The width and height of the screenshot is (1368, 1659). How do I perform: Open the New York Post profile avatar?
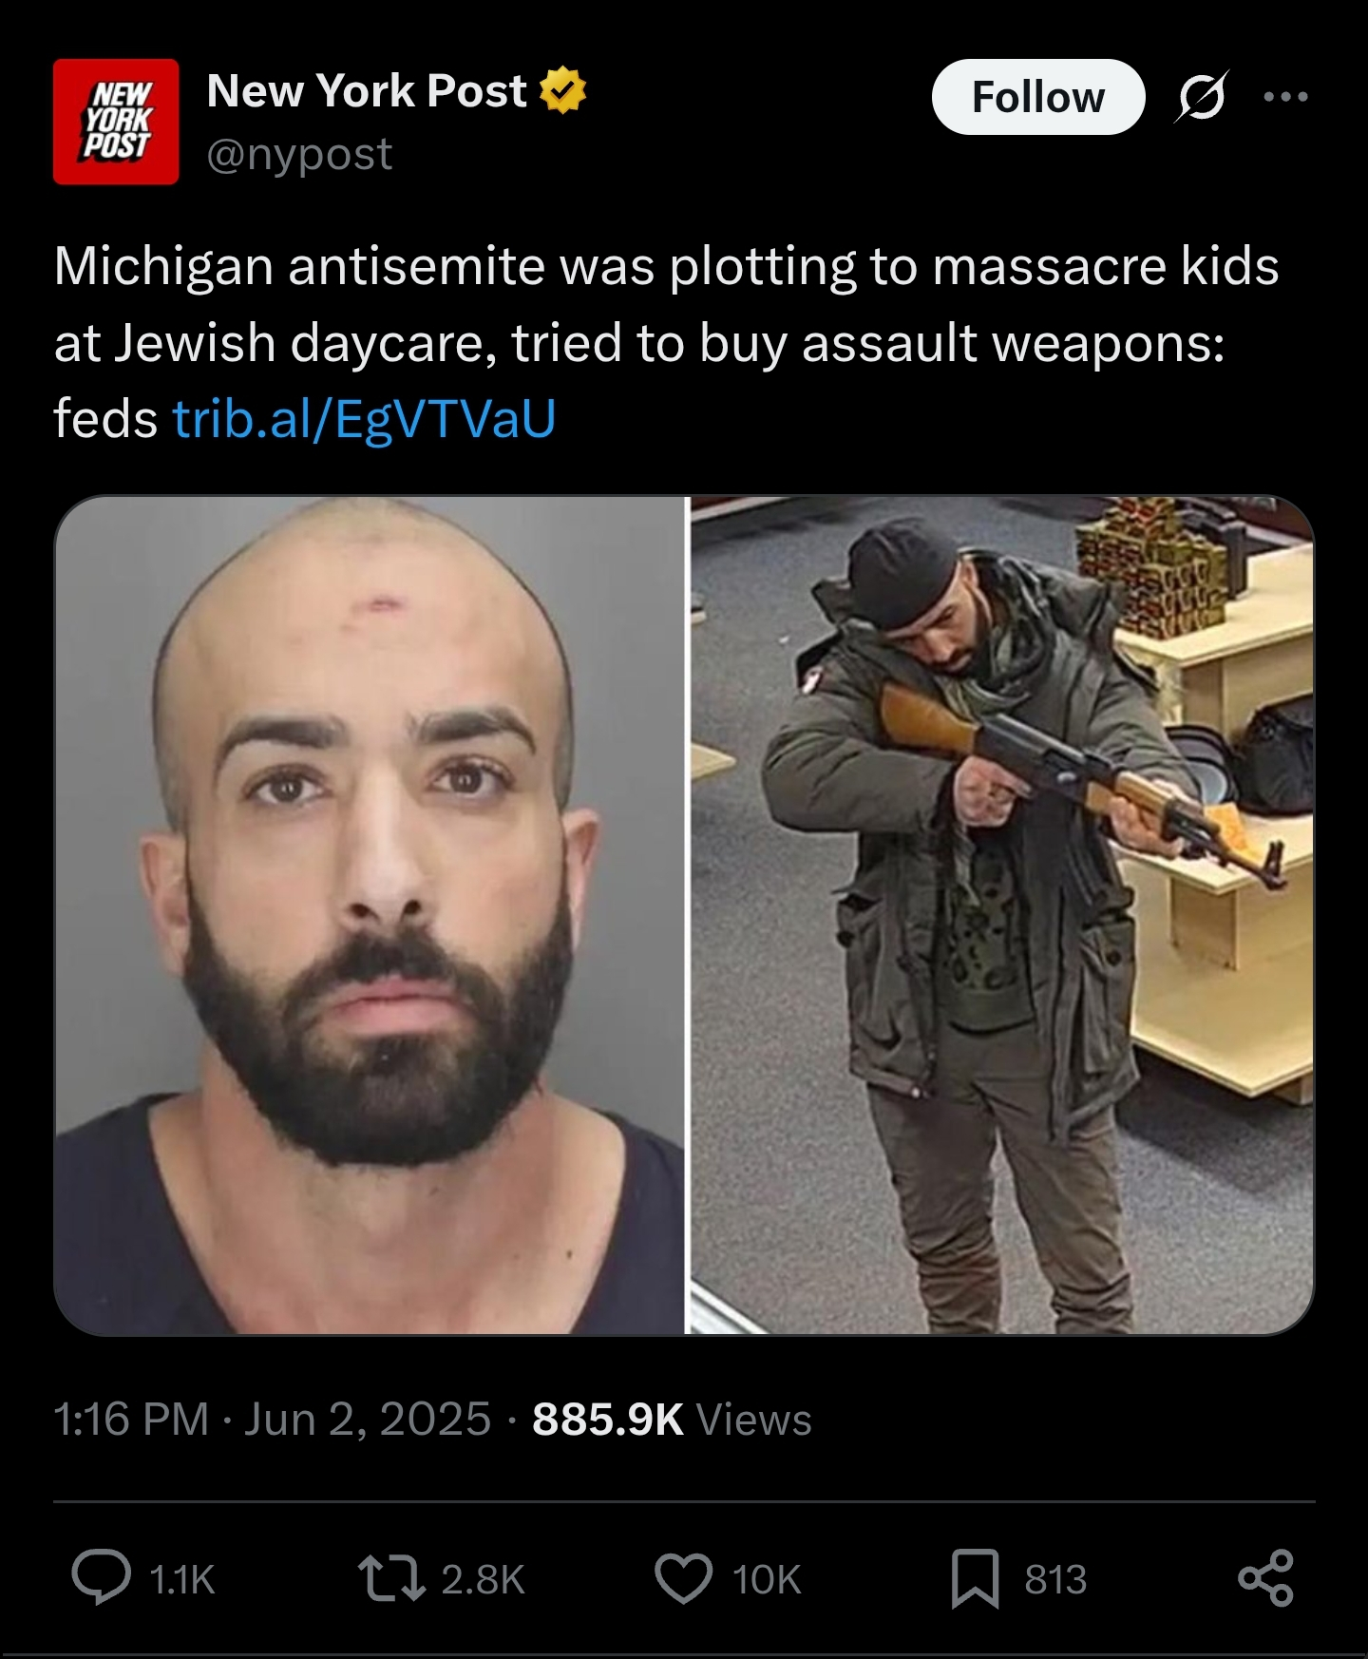click(116, 122)
